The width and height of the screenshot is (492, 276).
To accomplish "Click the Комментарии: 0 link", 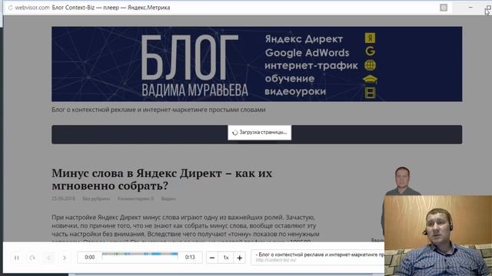I will tap(135, 199).
